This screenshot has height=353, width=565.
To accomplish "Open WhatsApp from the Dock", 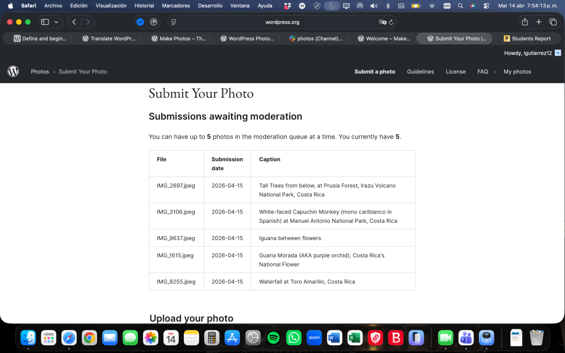I will [294, 338].
